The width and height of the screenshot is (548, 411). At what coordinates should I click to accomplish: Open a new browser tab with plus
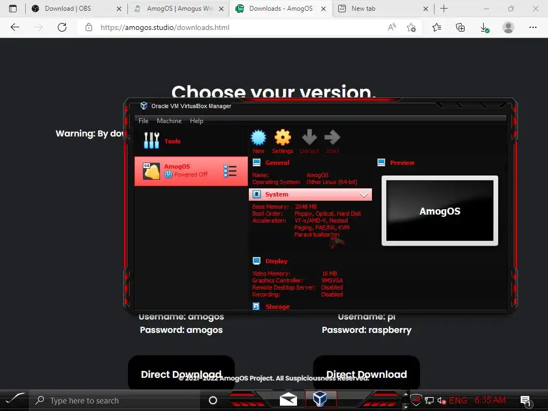click(x=444, y=9)
